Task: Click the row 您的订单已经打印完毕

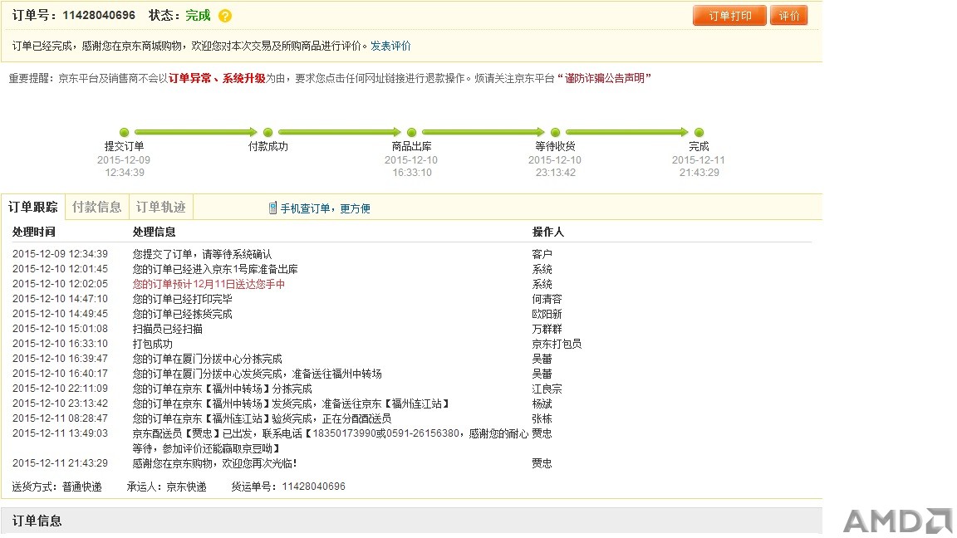Action: [183, 299]
